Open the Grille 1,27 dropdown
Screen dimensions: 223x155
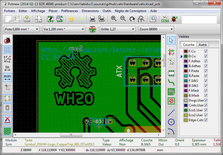[117, 29]
